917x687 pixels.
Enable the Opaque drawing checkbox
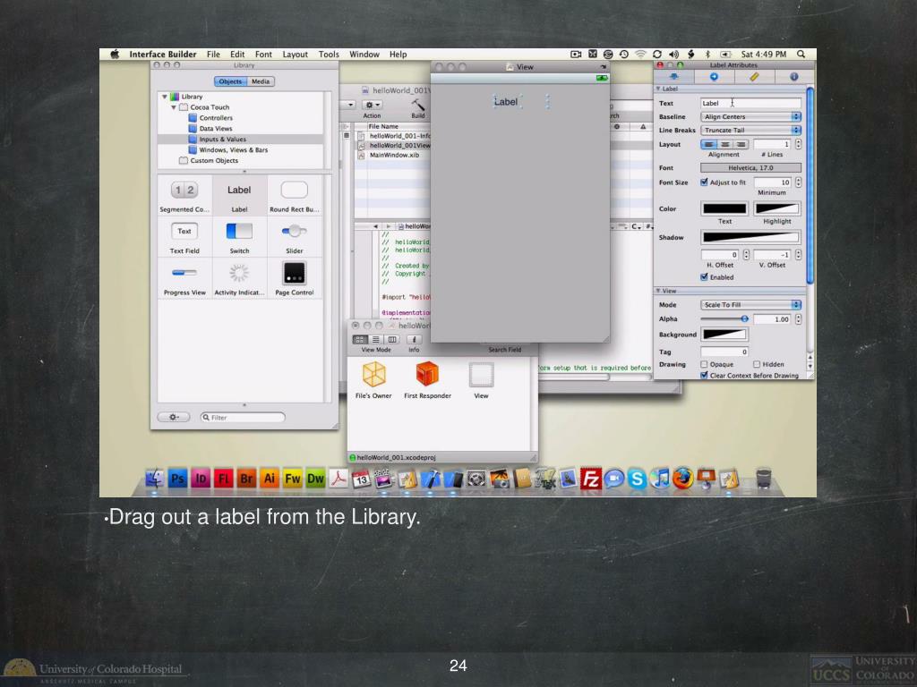704,364
